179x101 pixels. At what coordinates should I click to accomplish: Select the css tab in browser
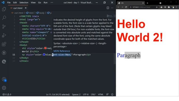coord(131,3)
